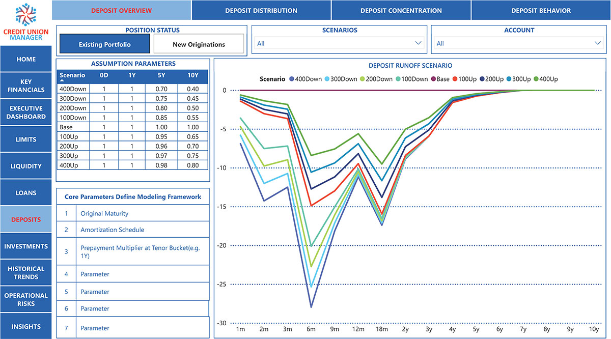Click the 400Down legend color dot
Viewport: 611px width, 339px height.
click(x=292, y=79)
